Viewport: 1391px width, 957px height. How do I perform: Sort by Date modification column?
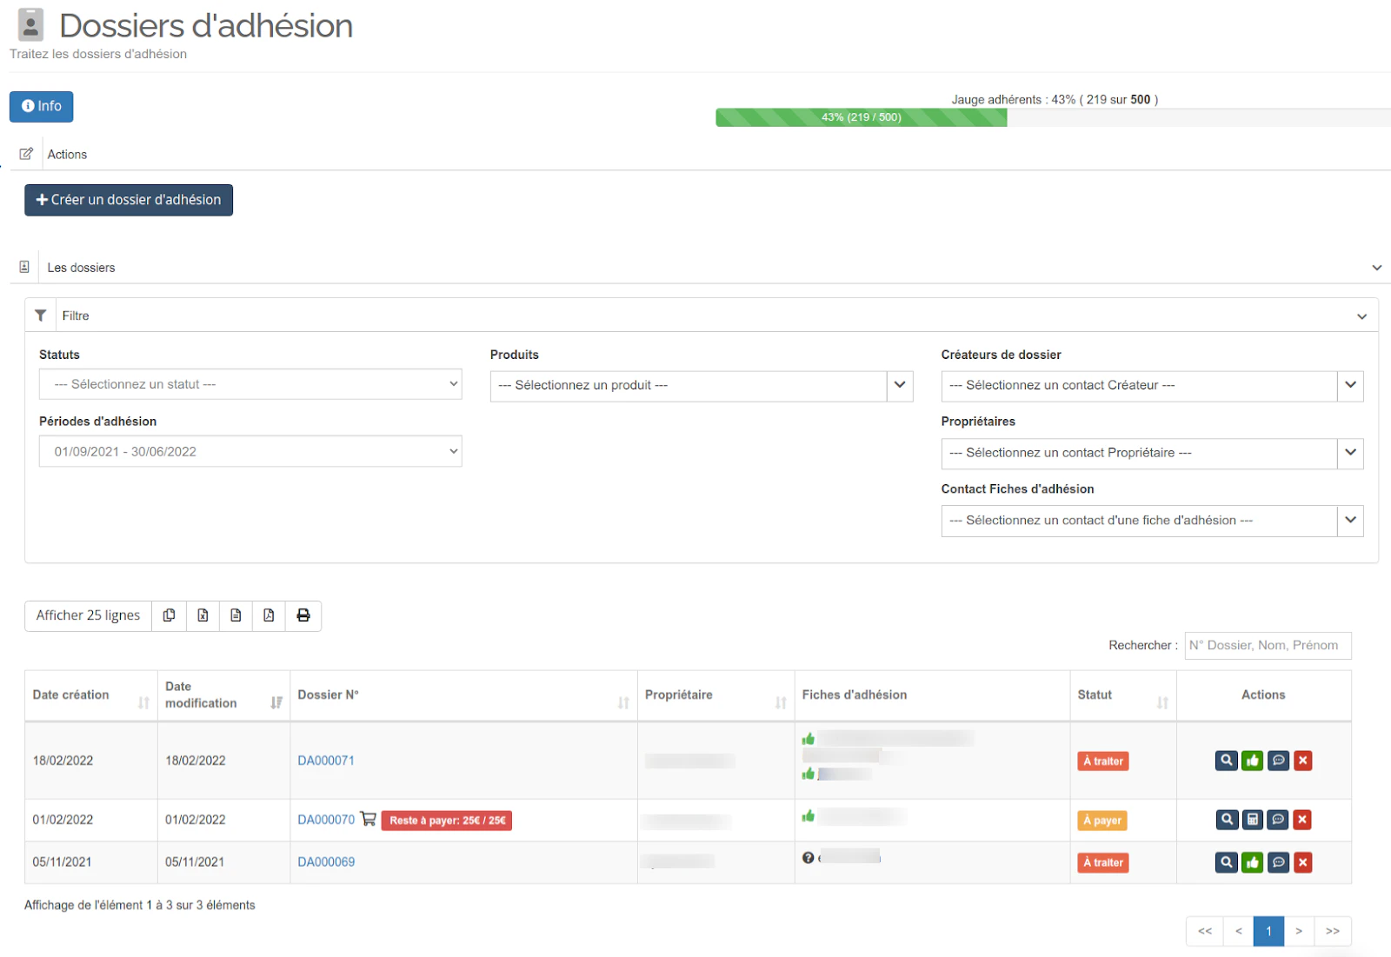pyautogui.click(x=223, y=695)
